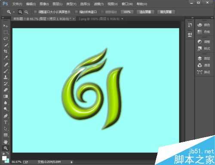Swap foreground and background colors
The height and width of the screenshot is (165, 215).
[7, 153]
